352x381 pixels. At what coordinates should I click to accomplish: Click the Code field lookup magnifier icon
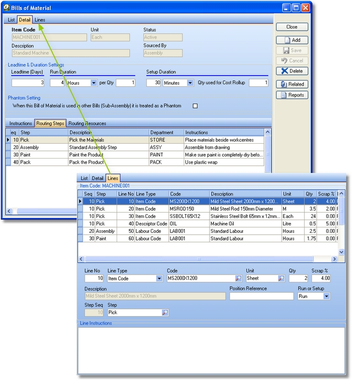pyautogui.click(x=238, y=279)
